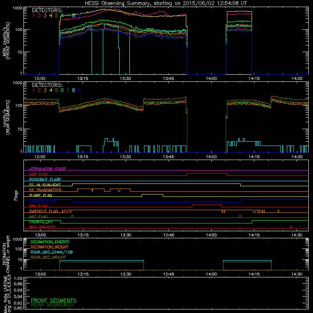Viewport: 313px width, 313px height.
Task: Click the ECLIPSE FLAG label
Action: click(x=43, y=201)
